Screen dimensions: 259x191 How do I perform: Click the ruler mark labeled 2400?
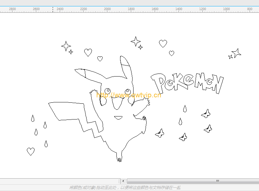pyautogui.click(x=60, y=9)
